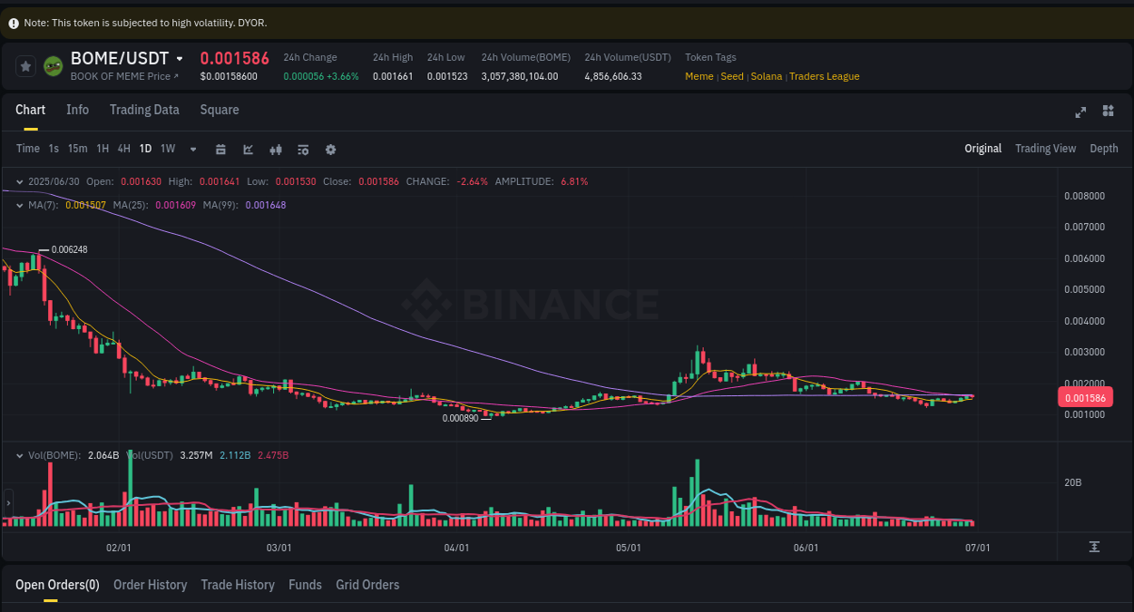Open the chart settings gear icon

[x=330, y=149]
